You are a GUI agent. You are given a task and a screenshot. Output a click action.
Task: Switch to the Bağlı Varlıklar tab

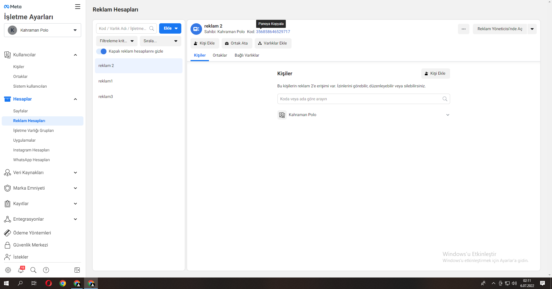click(247, 55)
